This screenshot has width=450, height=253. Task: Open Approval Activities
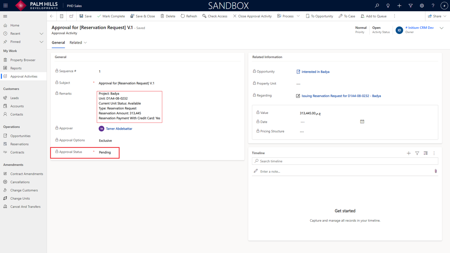pyautogui.click(x=23, y=77)
